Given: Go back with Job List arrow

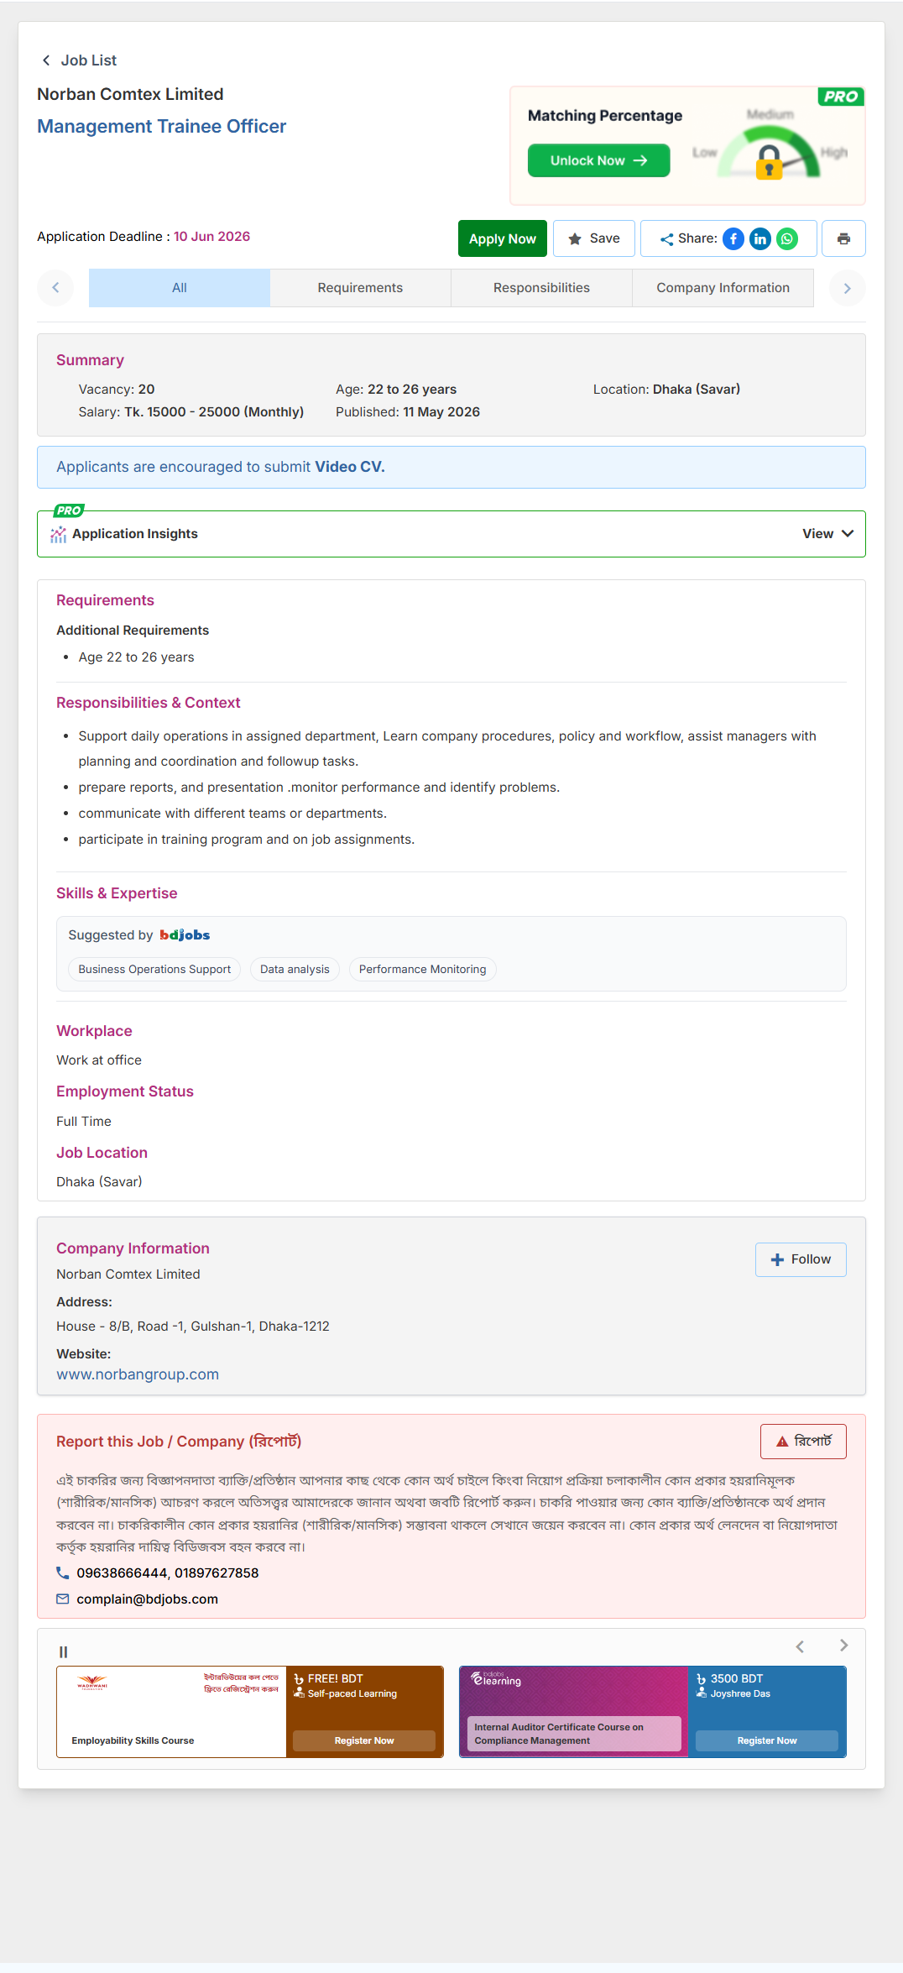Looking at the screenshot, I should coord(46,60).
